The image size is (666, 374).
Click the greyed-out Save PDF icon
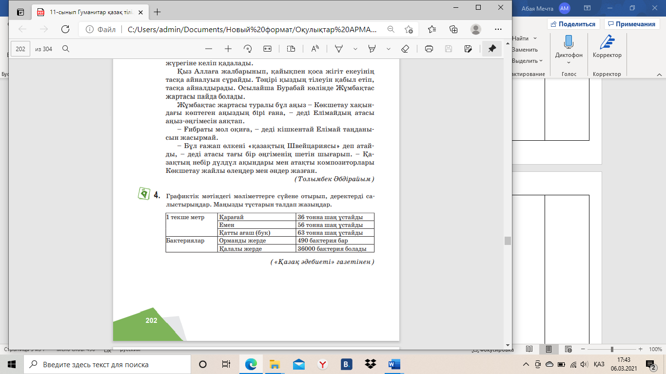(449, 49)
